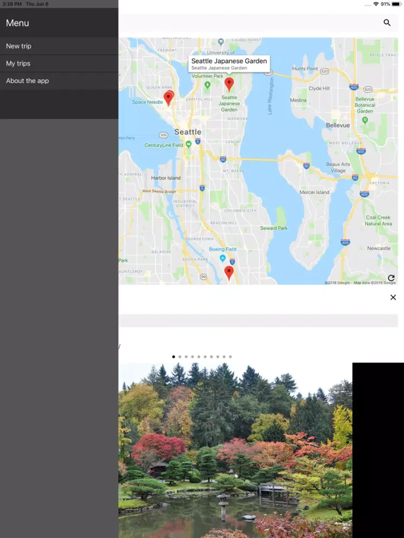This screenshot has width=404, height=538.
Task: Click the Bellevue Botanical Garden marker
Action: (365, 120)
